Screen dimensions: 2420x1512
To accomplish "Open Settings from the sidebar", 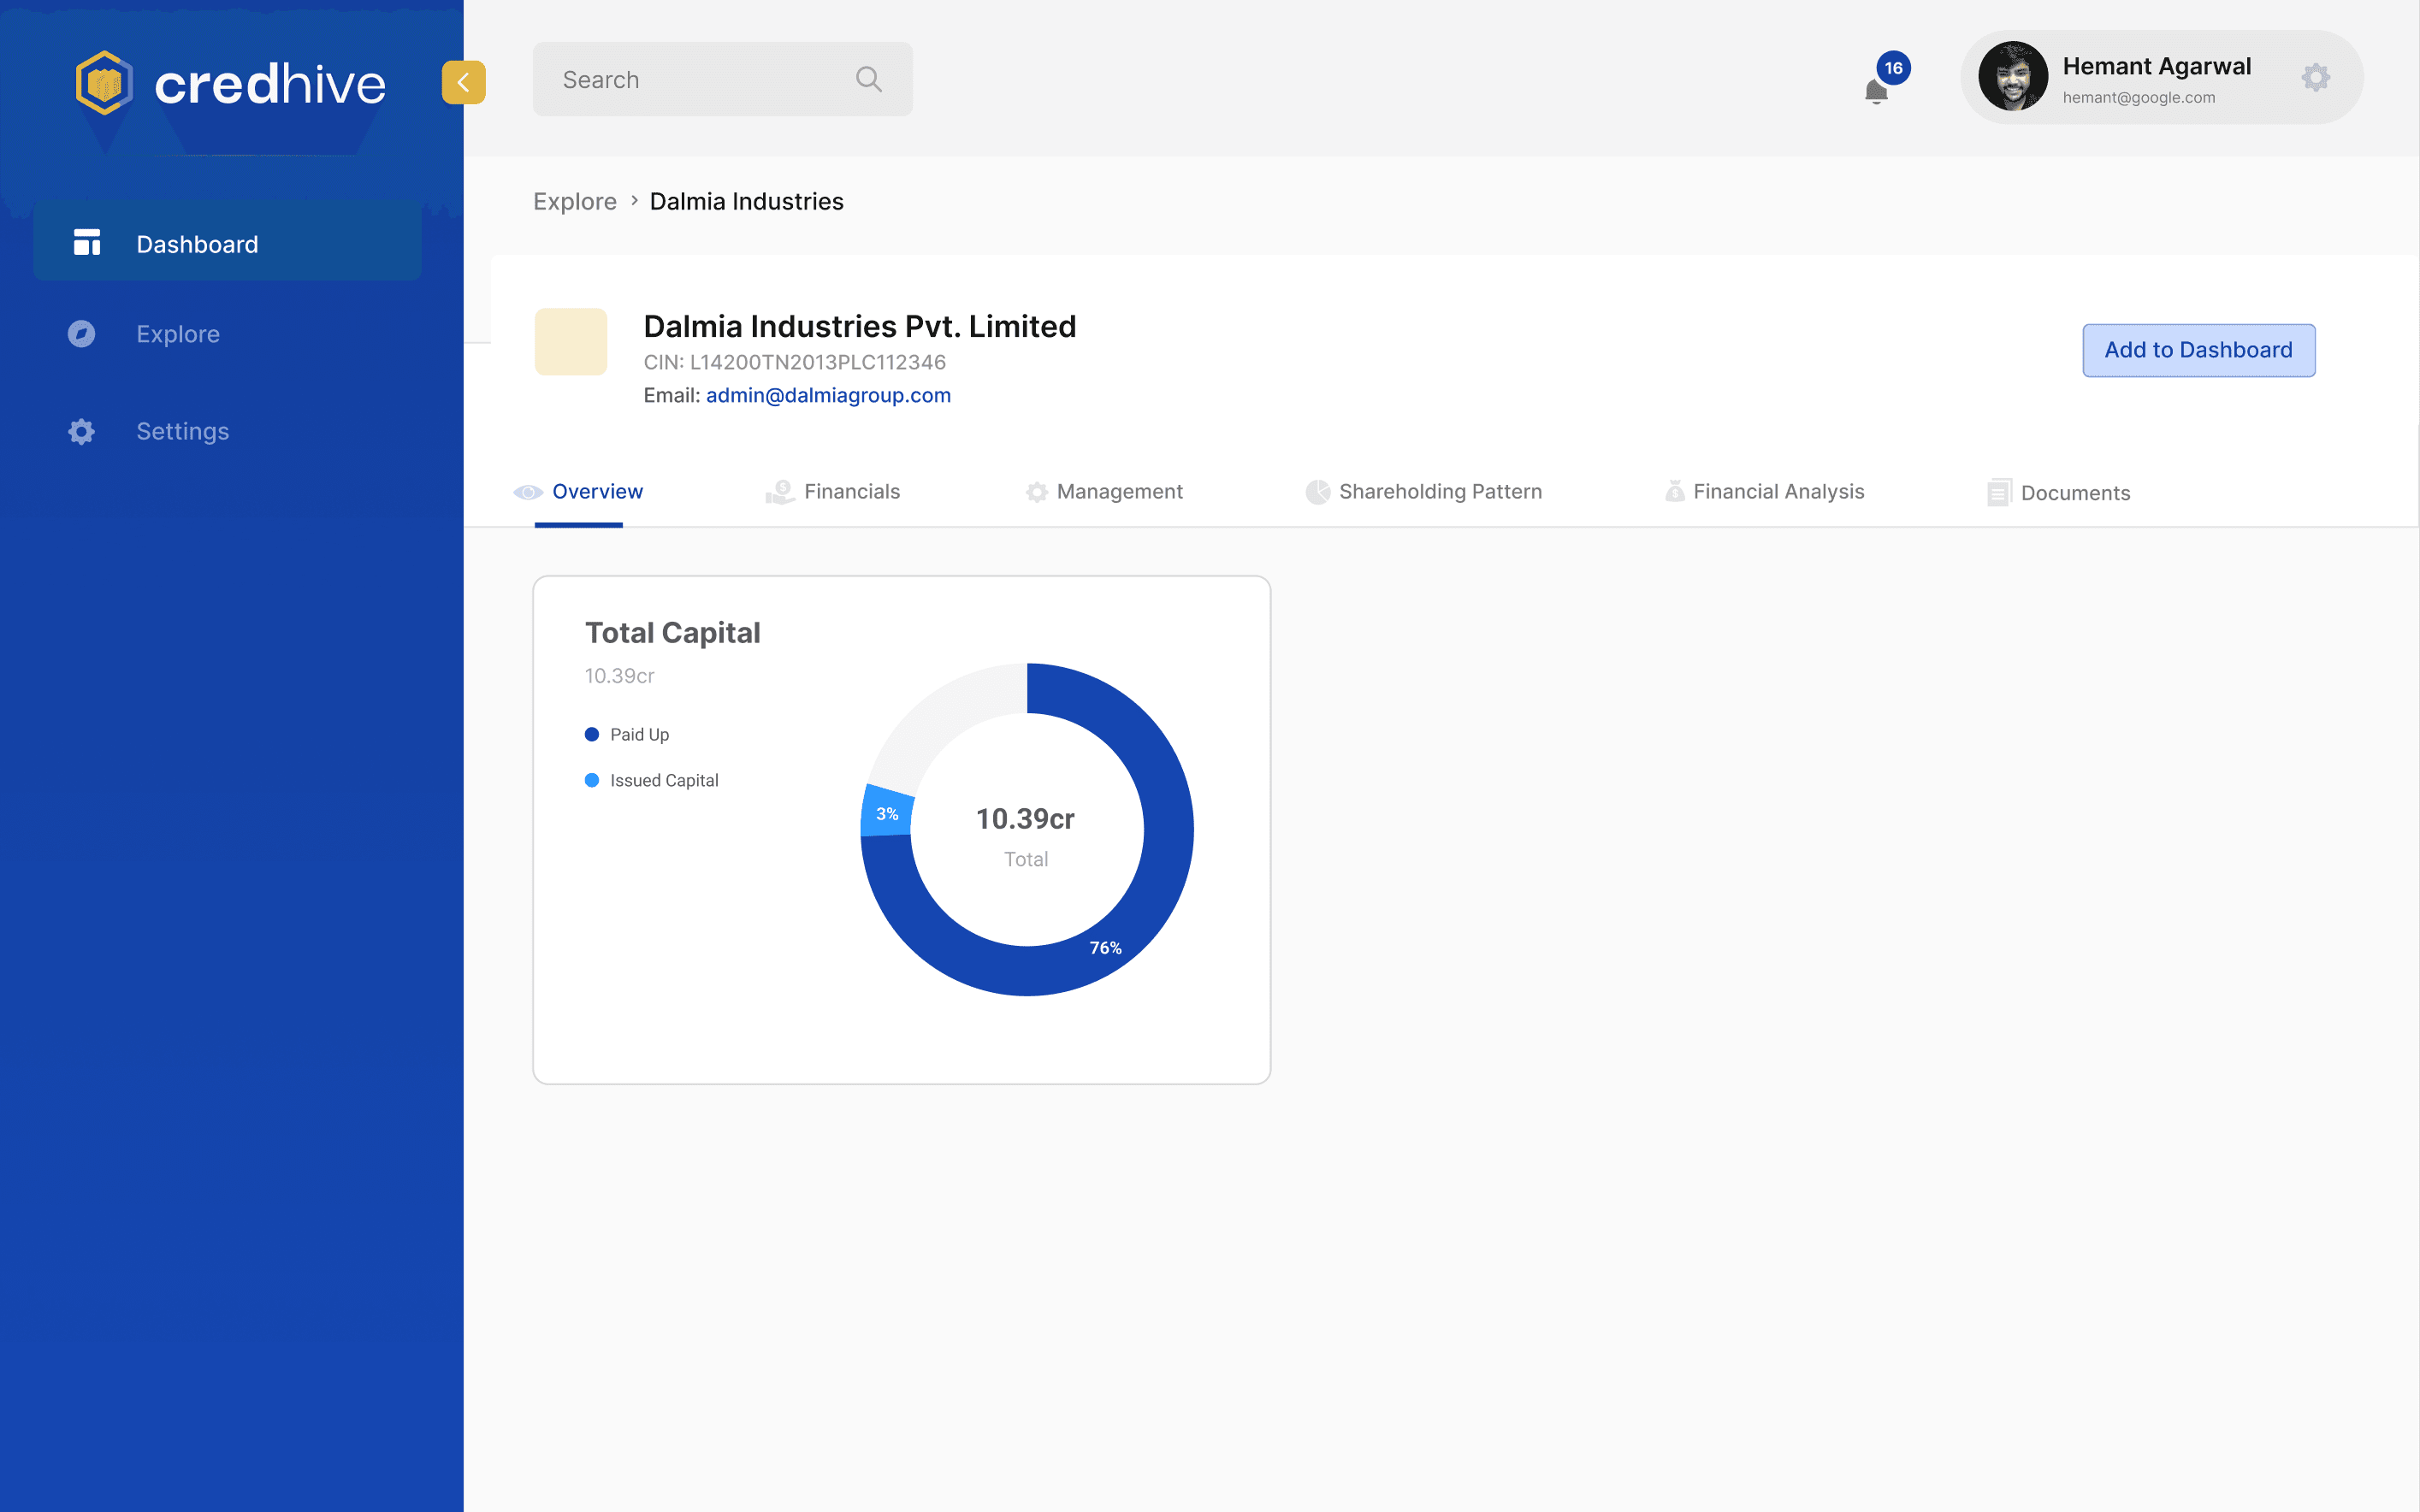I will coord(183,431).
